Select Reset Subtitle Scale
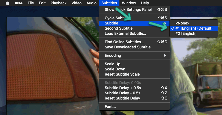Screen dimensions: 222x115 click(134, 74)
